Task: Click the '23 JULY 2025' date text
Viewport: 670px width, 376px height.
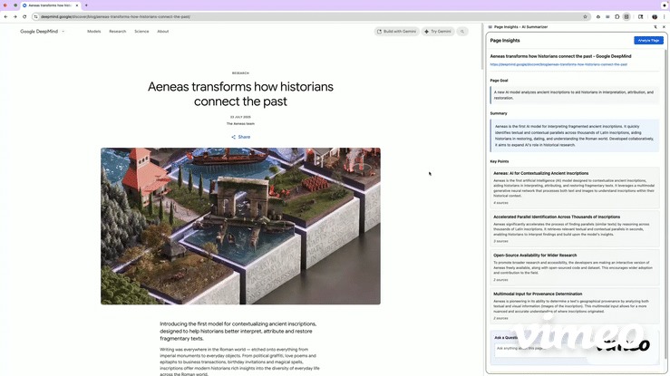Action: coord(240,117)
